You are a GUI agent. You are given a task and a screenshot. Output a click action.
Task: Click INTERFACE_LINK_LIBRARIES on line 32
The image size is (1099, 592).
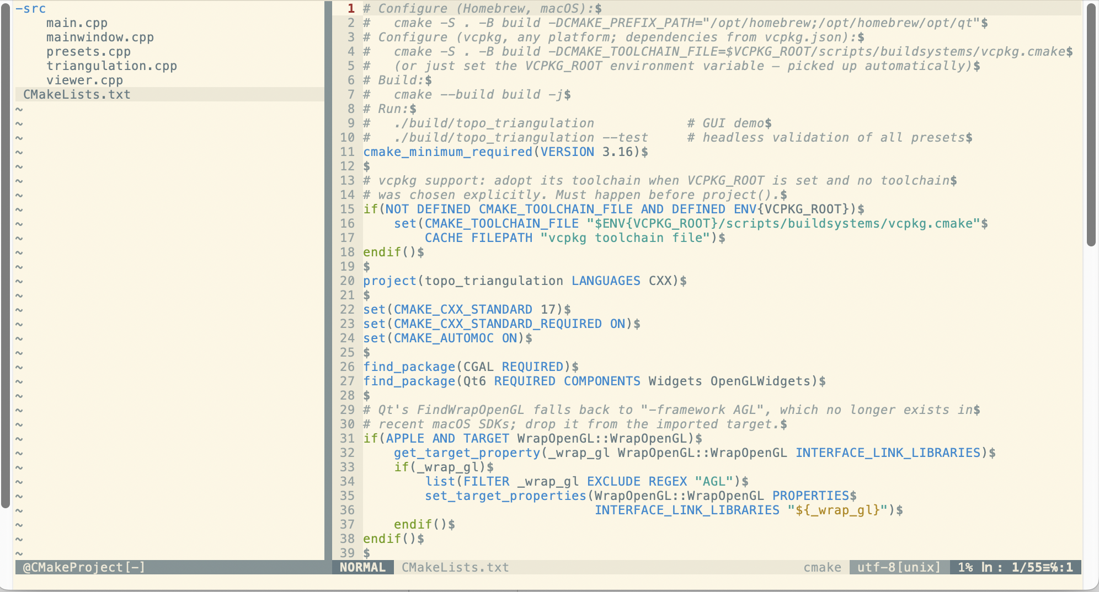[x=888, y=453]
